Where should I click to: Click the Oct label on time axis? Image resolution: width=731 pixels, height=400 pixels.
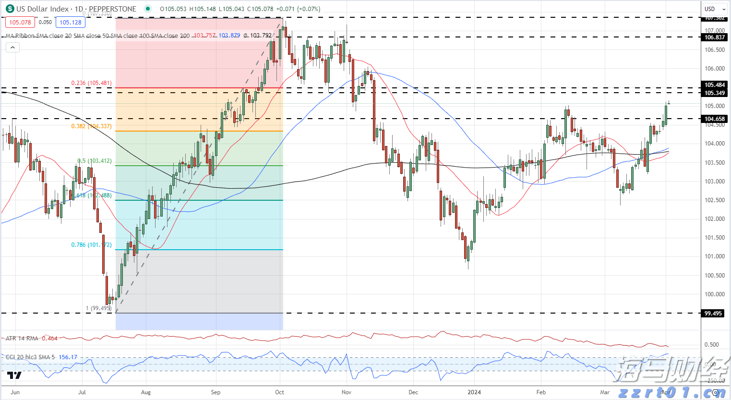coord(279,392)
